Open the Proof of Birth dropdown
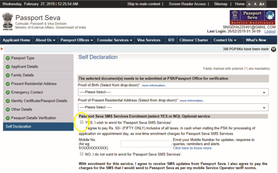This screenshot has width=278, height=173. (173, 92)
